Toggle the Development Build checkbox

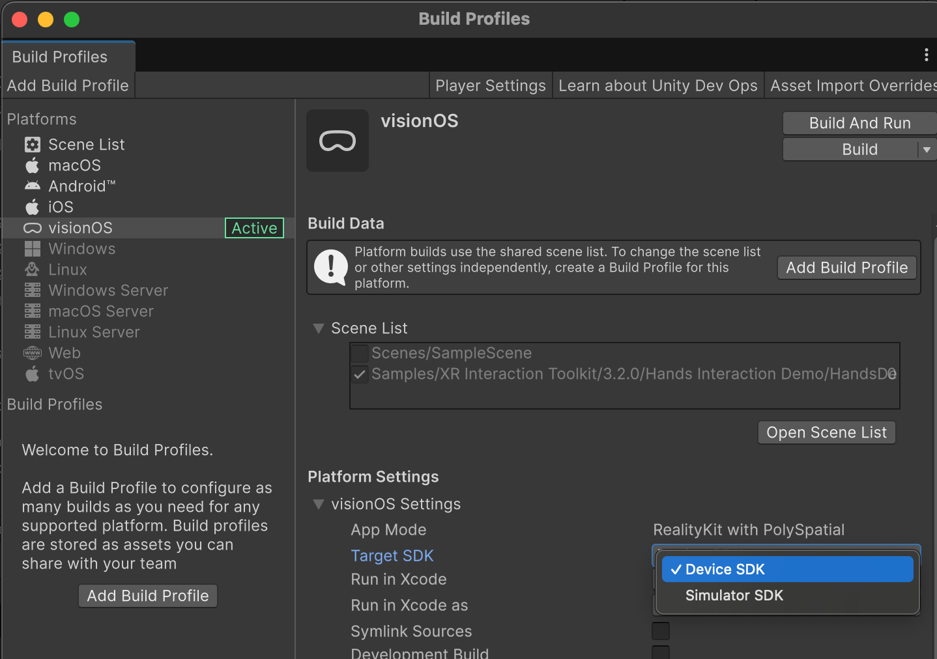point(661,652)
